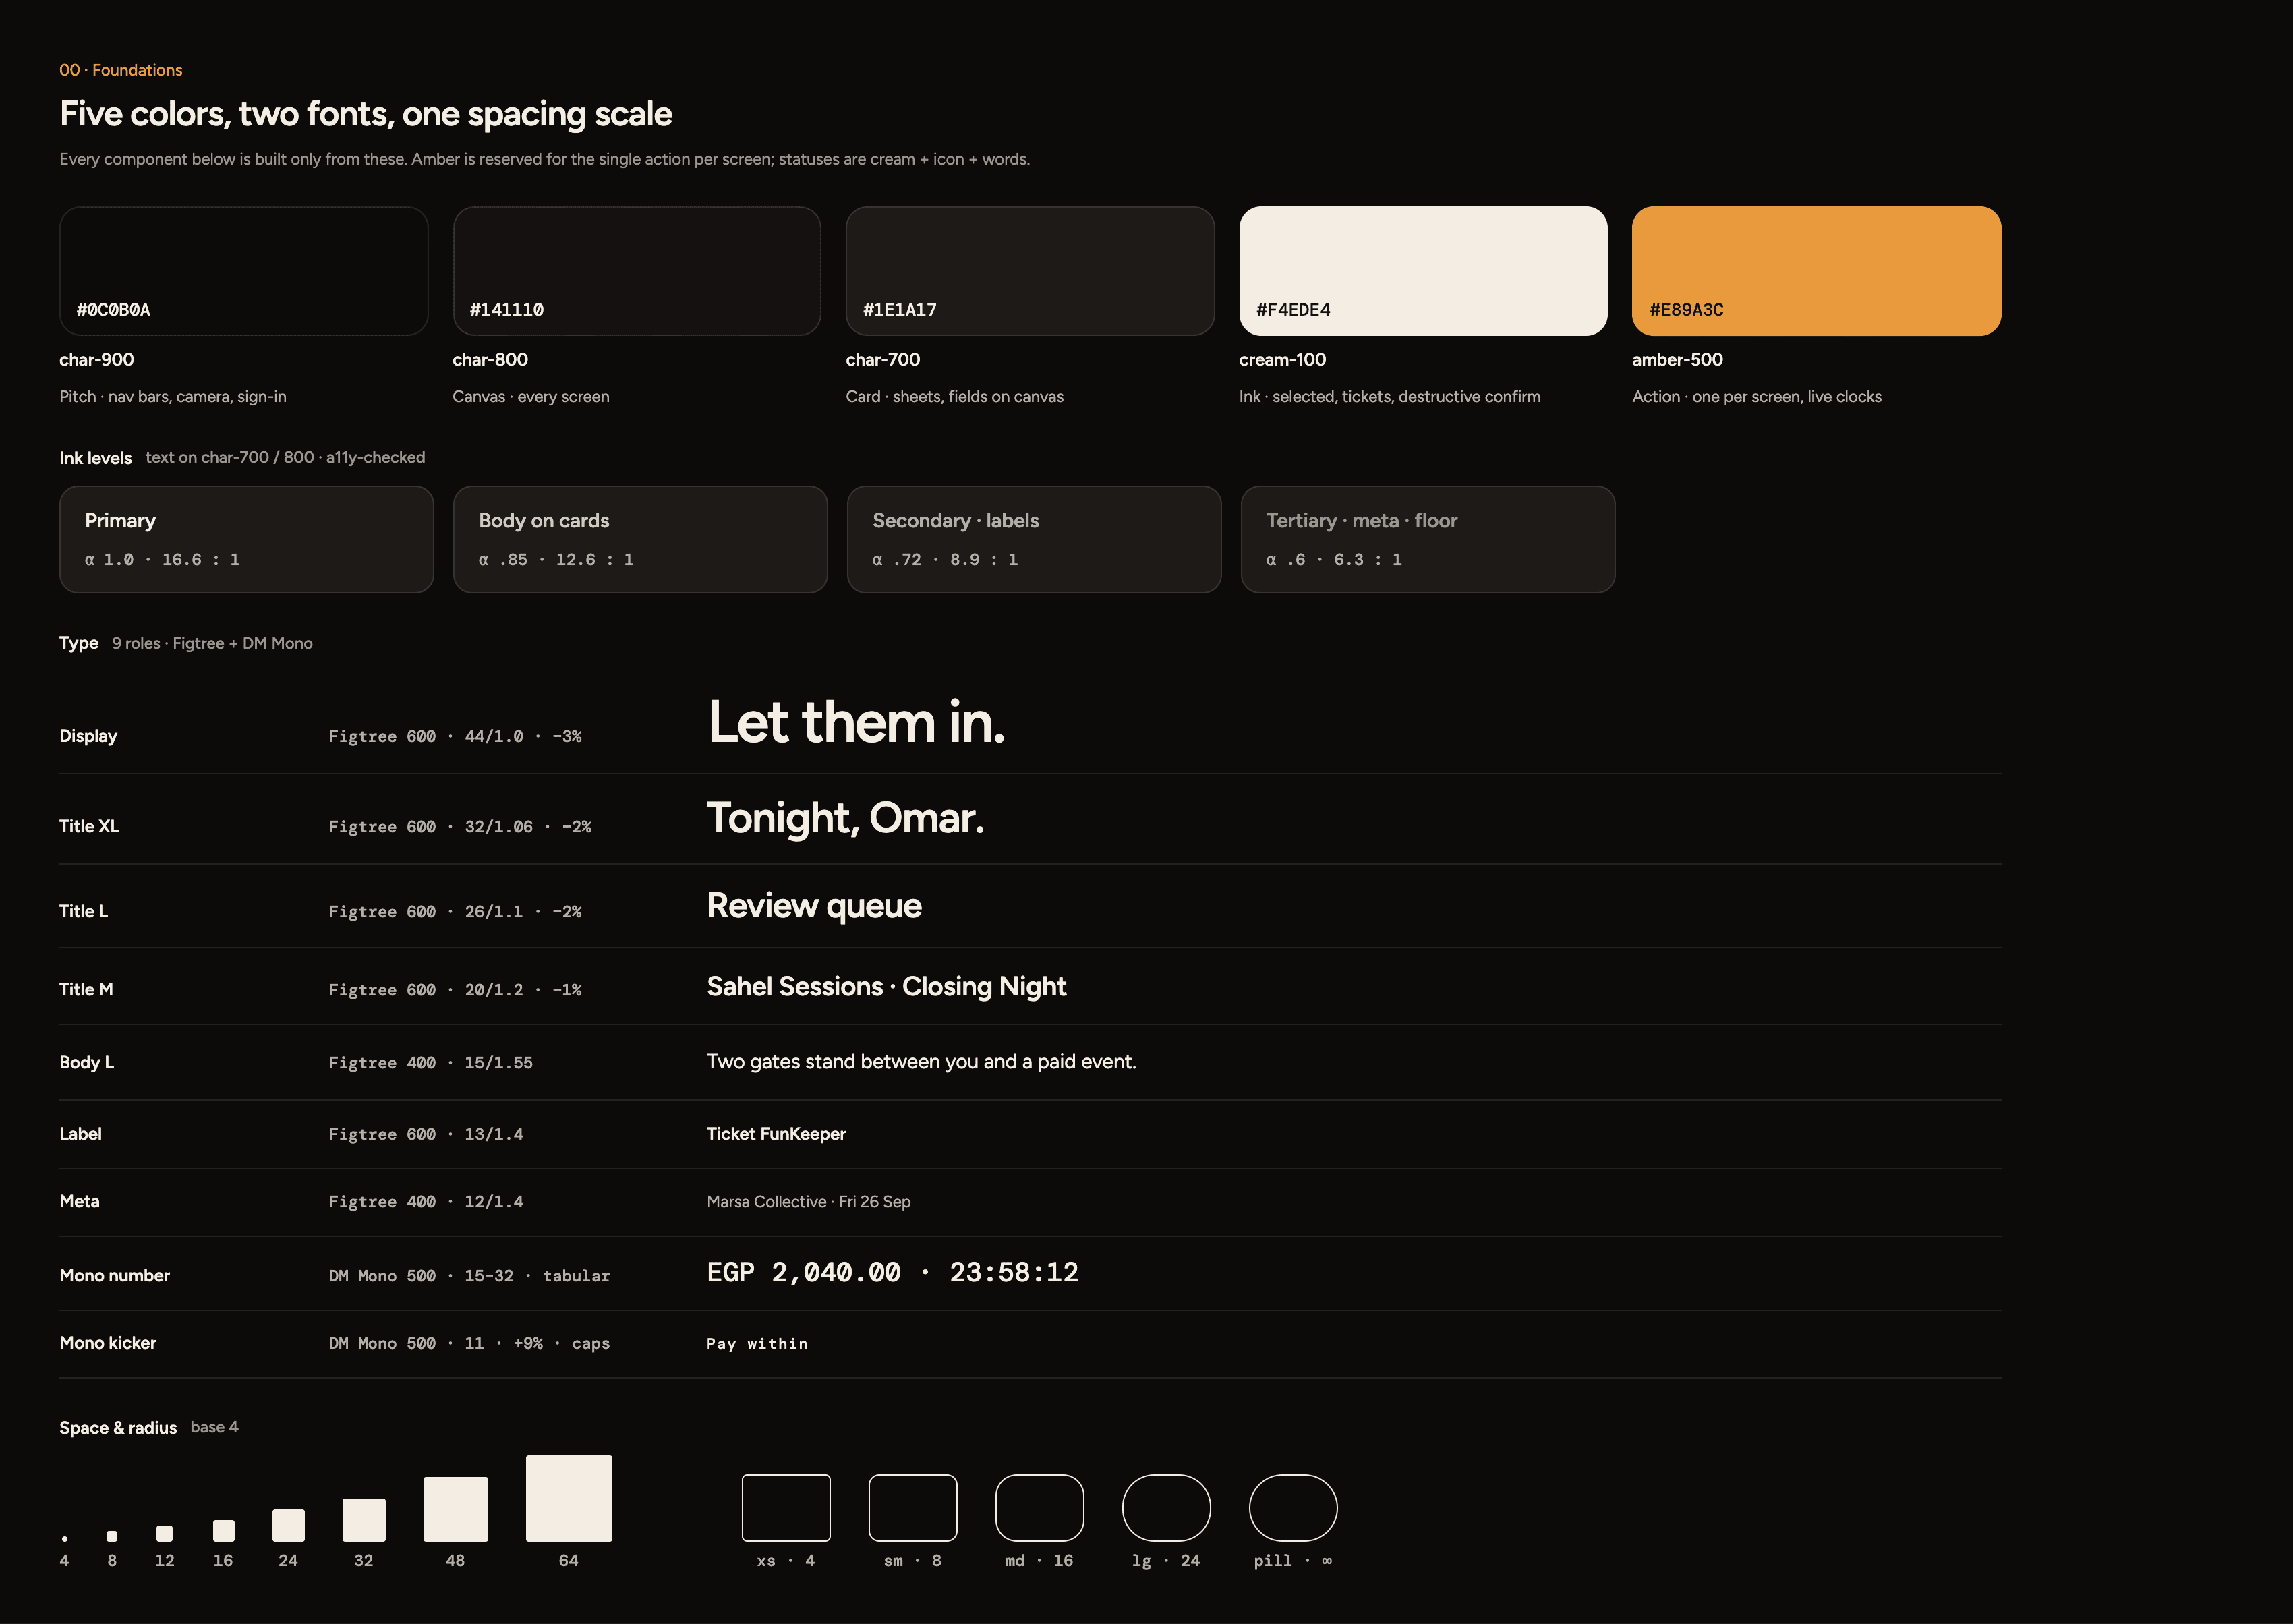The image size is (2293, 1624).
Task: Select the #141110 char-800 swatch
Action: [x=637, y=271]
